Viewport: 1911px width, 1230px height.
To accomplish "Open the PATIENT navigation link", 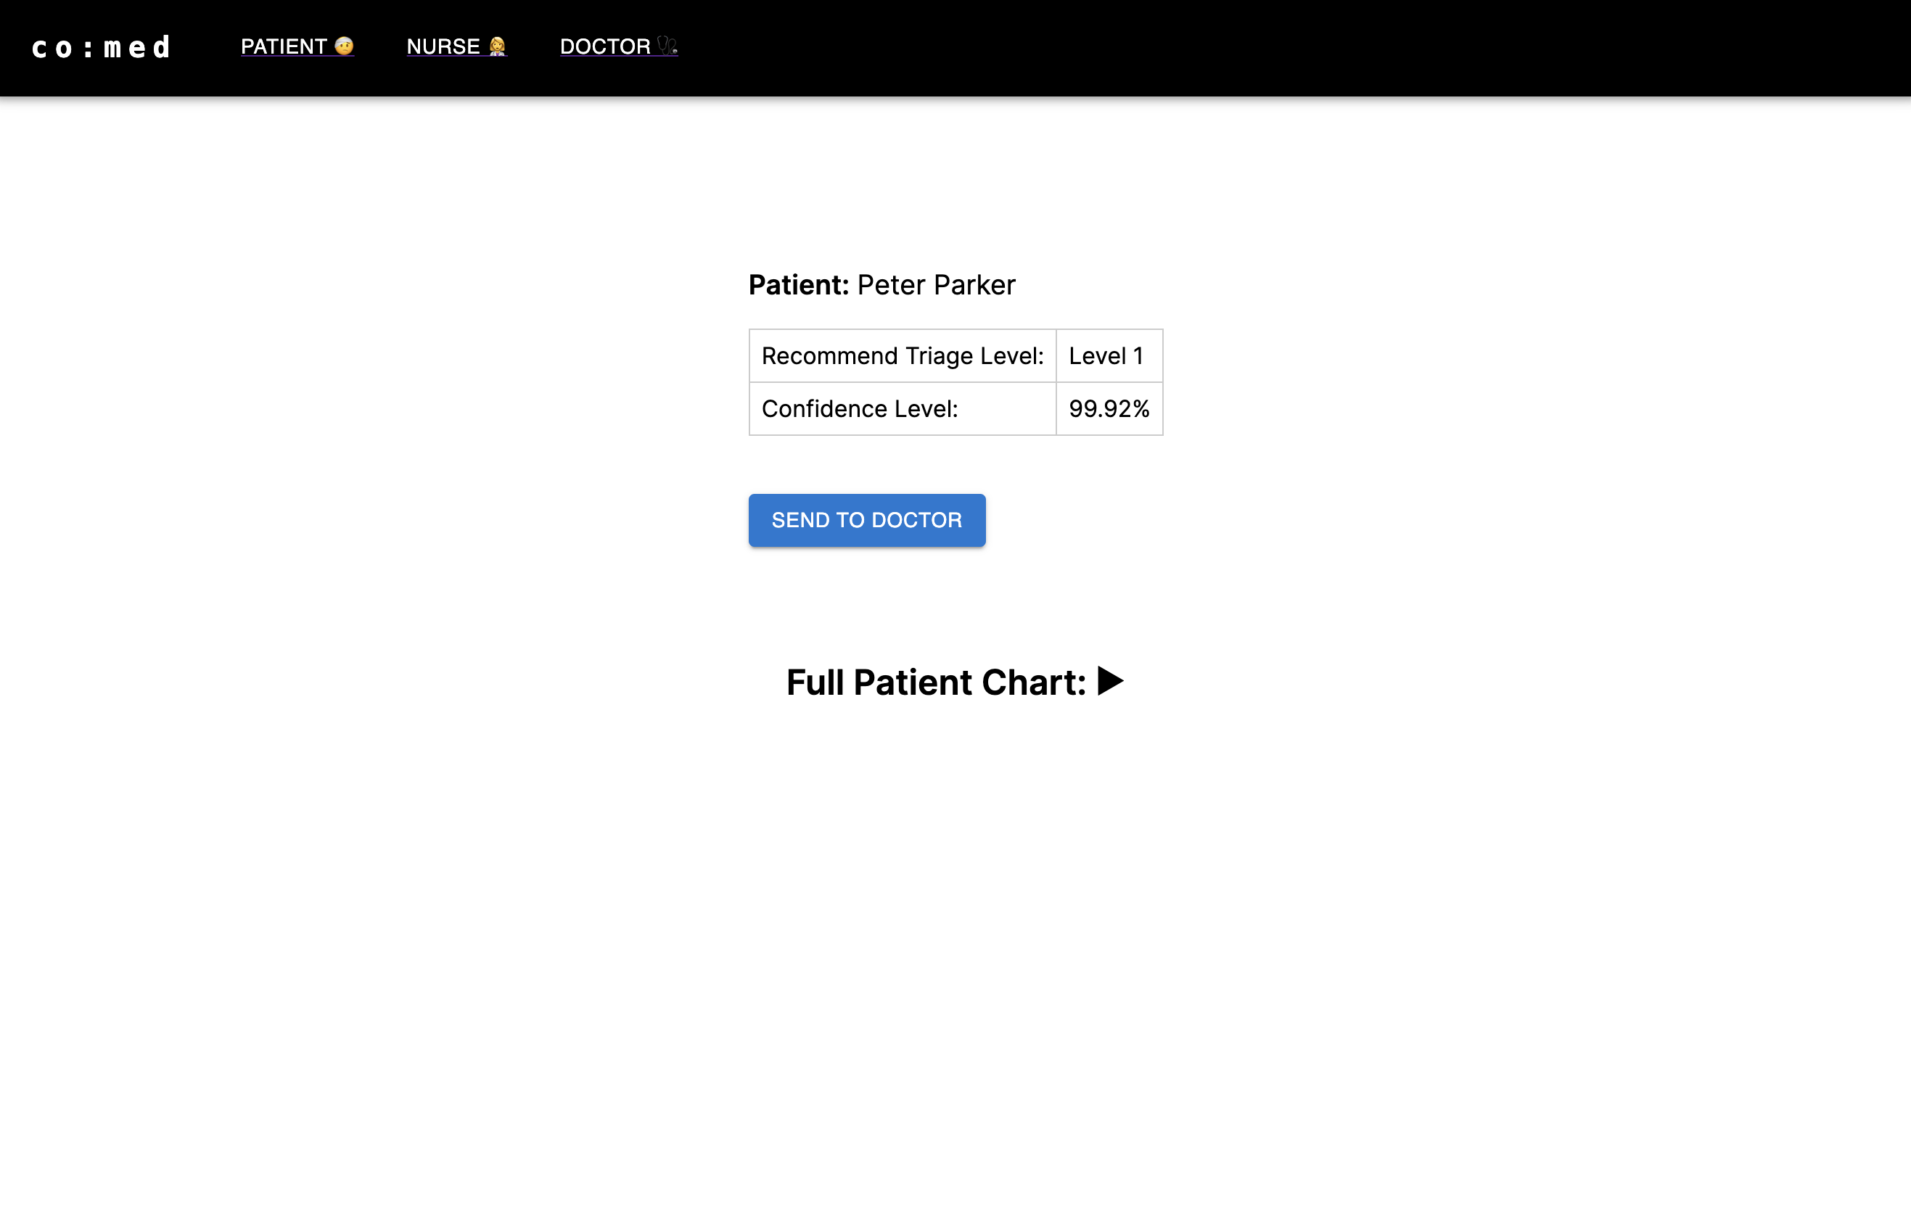I will coord(297,46).
